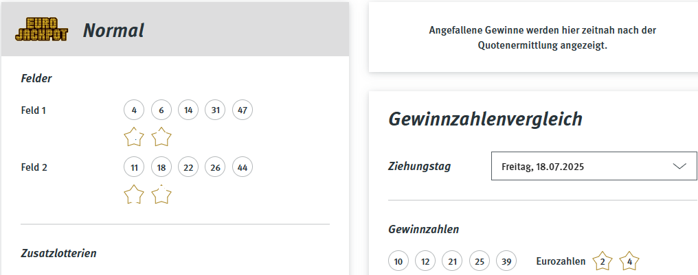Click the Gewinnzahlenvergleich heading
The width and height of the screenshot is (698, 275).
coord(485,119)
